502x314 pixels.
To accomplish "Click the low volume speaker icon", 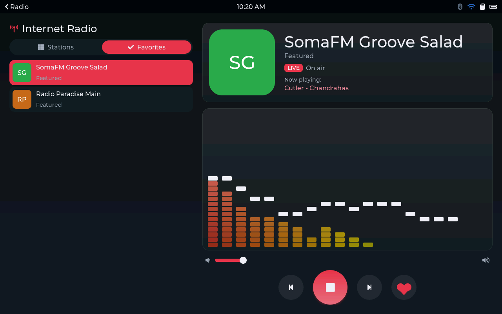I will 208,260.
